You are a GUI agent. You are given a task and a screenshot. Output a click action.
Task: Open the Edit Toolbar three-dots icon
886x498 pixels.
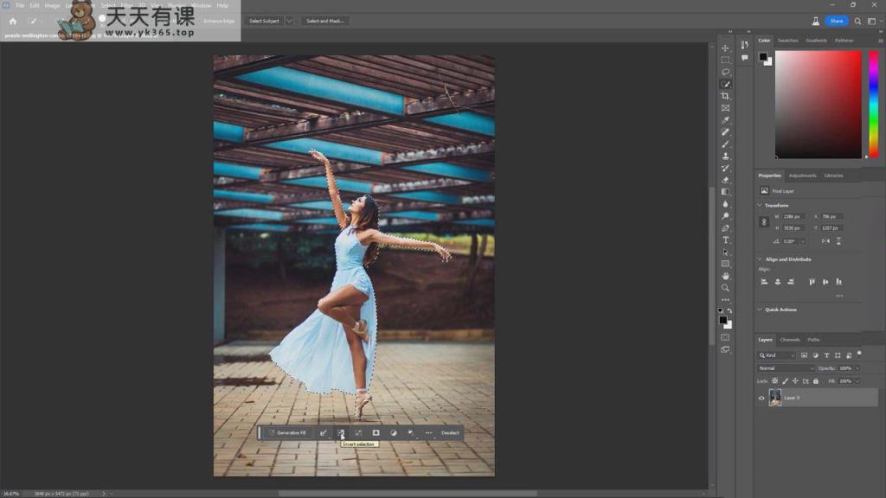click(x=726, y=300)
